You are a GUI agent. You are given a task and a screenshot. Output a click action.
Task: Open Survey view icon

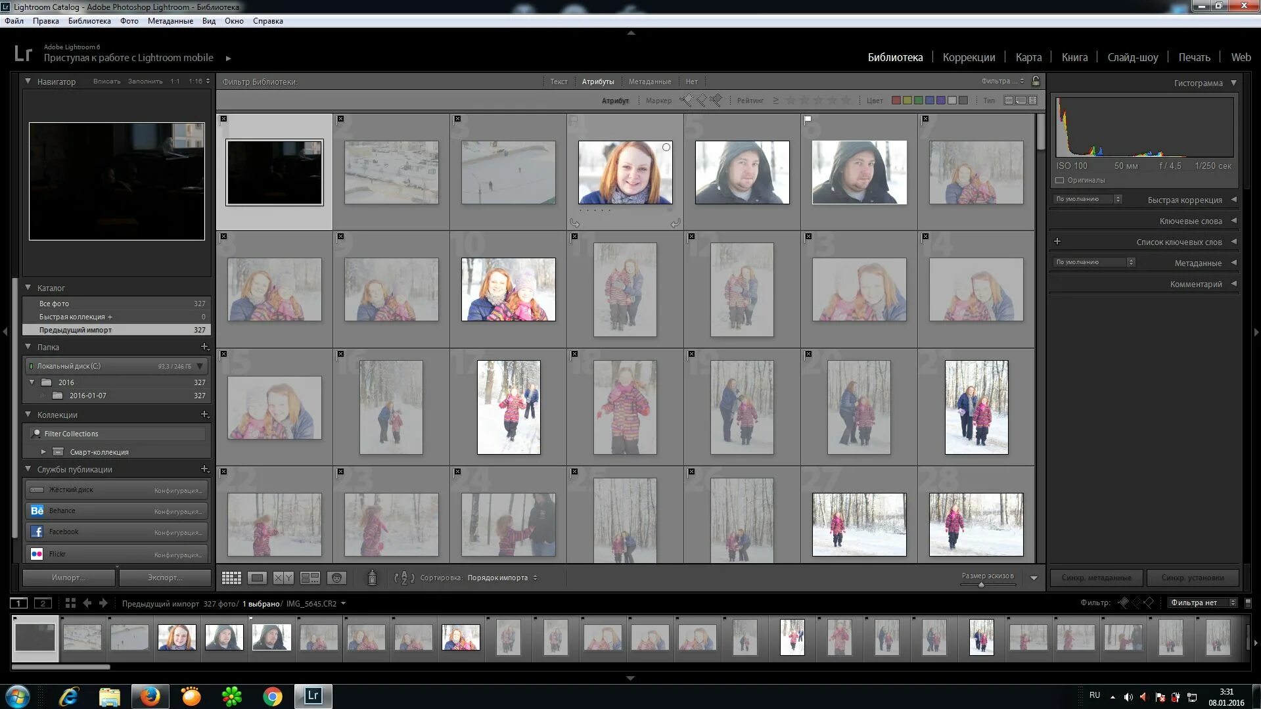coord(310,578)
